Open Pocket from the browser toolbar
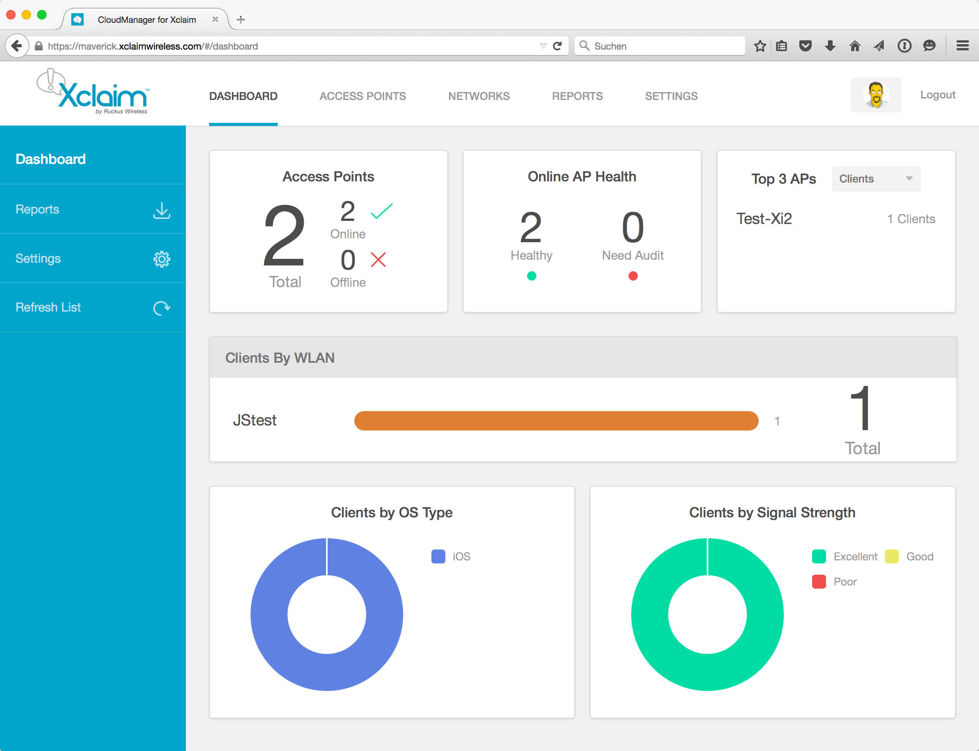This screenshot has width=979, height=751. click(806, 46)
